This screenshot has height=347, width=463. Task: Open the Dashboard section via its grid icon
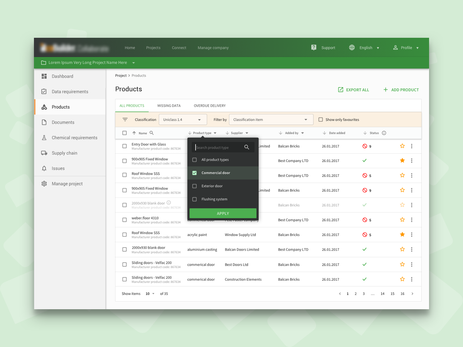pos(44,76)
